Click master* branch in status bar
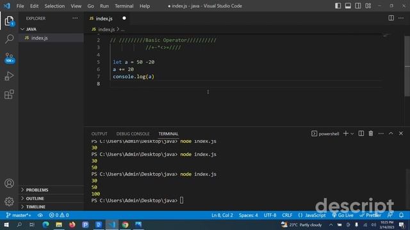 pos(19,215)
